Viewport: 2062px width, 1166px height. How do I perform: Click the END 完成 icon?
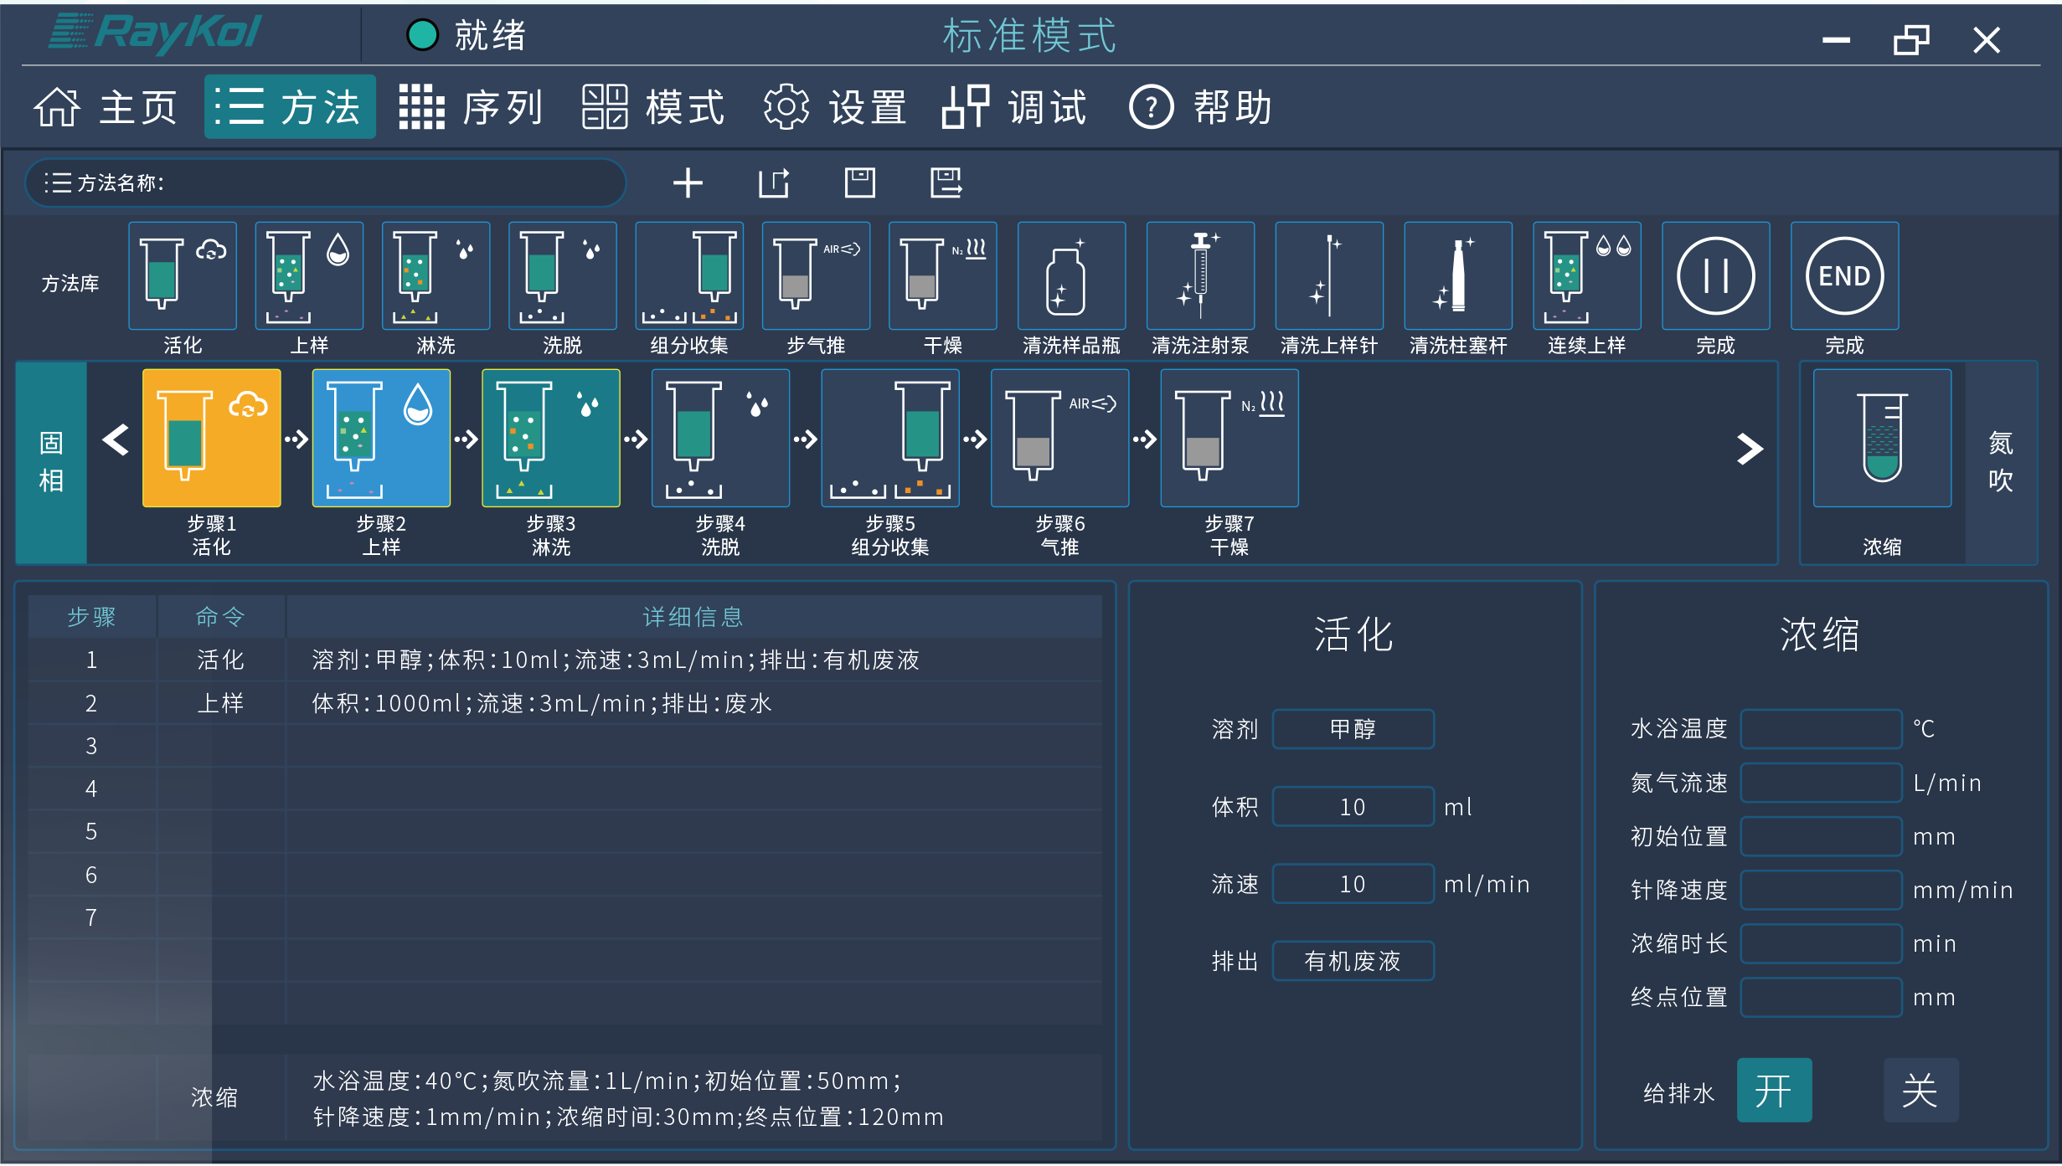(x=1844, y=276)
